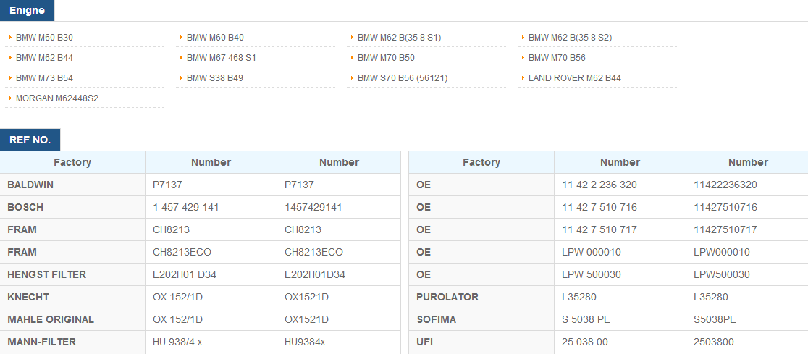Click the SOFIMA factory cell
This screenshot has width=808, height=354.
coord(481,319)
